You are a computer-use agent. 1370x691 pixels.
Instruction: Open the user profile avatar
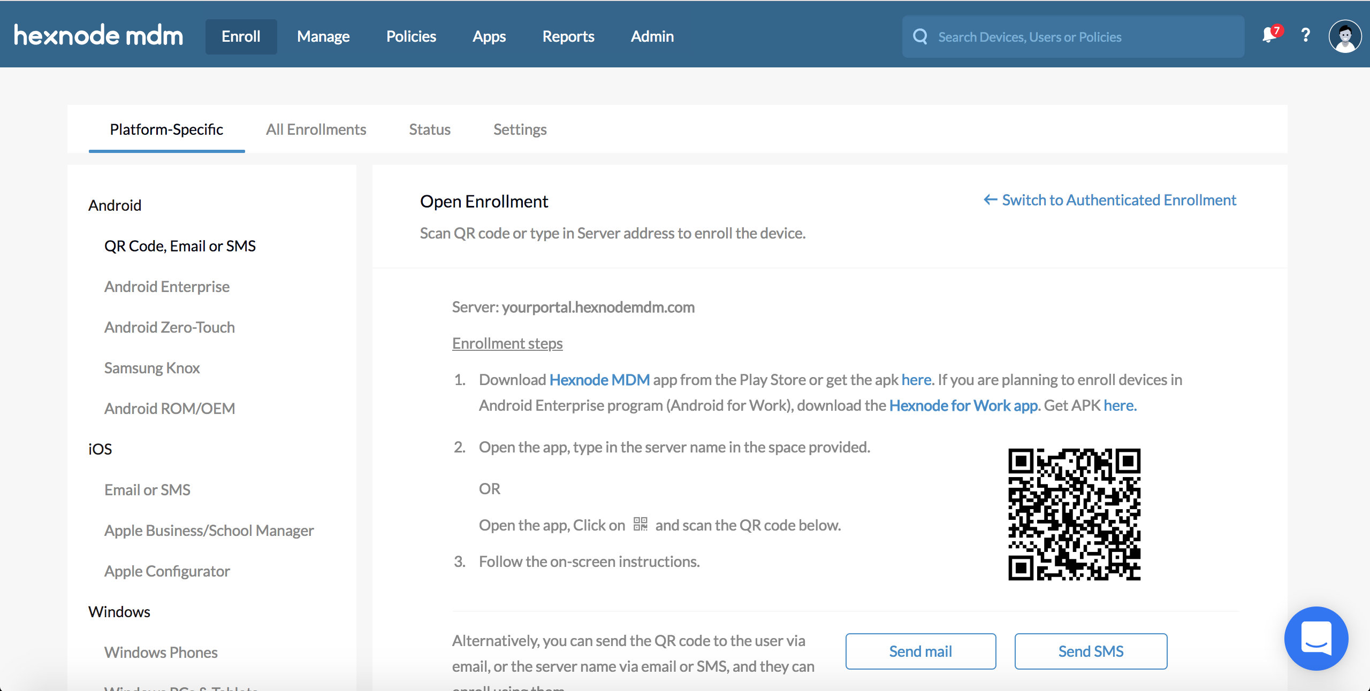tap(1345, 36)
